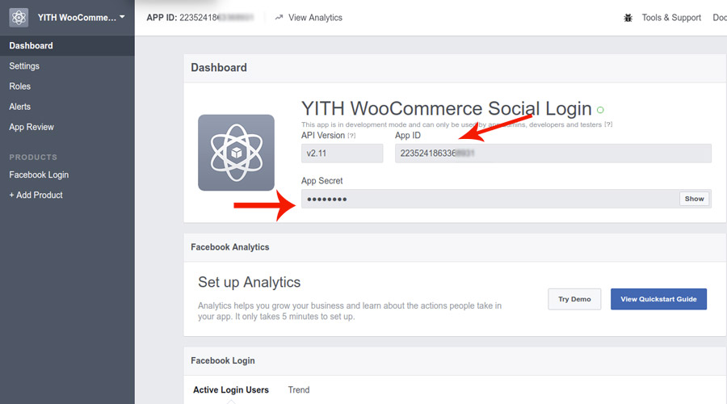Click the help marker after development mode notice
This screenshot has width=727, height=404.
click(608, 124)
